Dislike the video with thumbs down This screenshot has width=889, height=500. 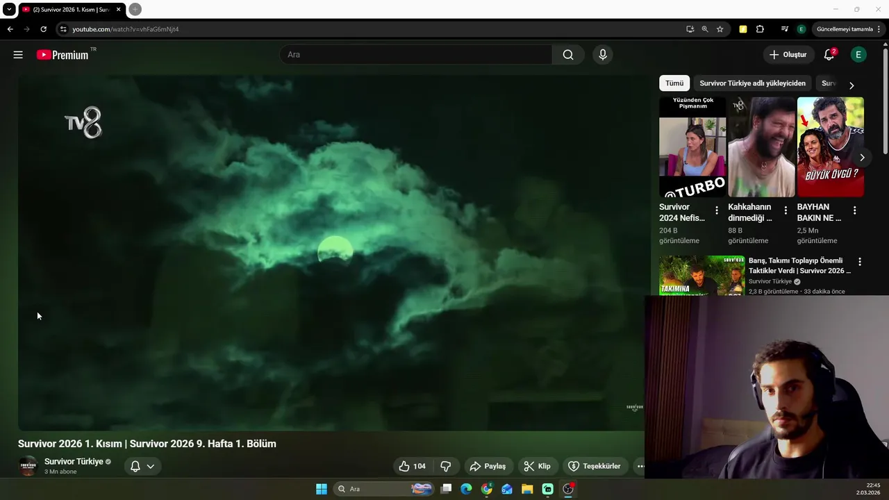tap(446, 466)
